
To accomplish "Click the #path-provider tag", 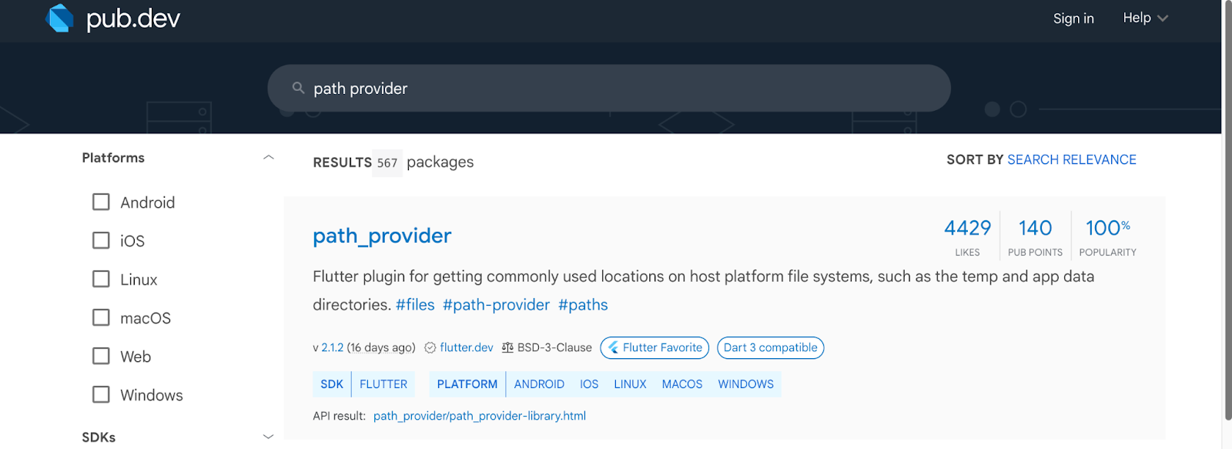I will click(x=496, y=305).
